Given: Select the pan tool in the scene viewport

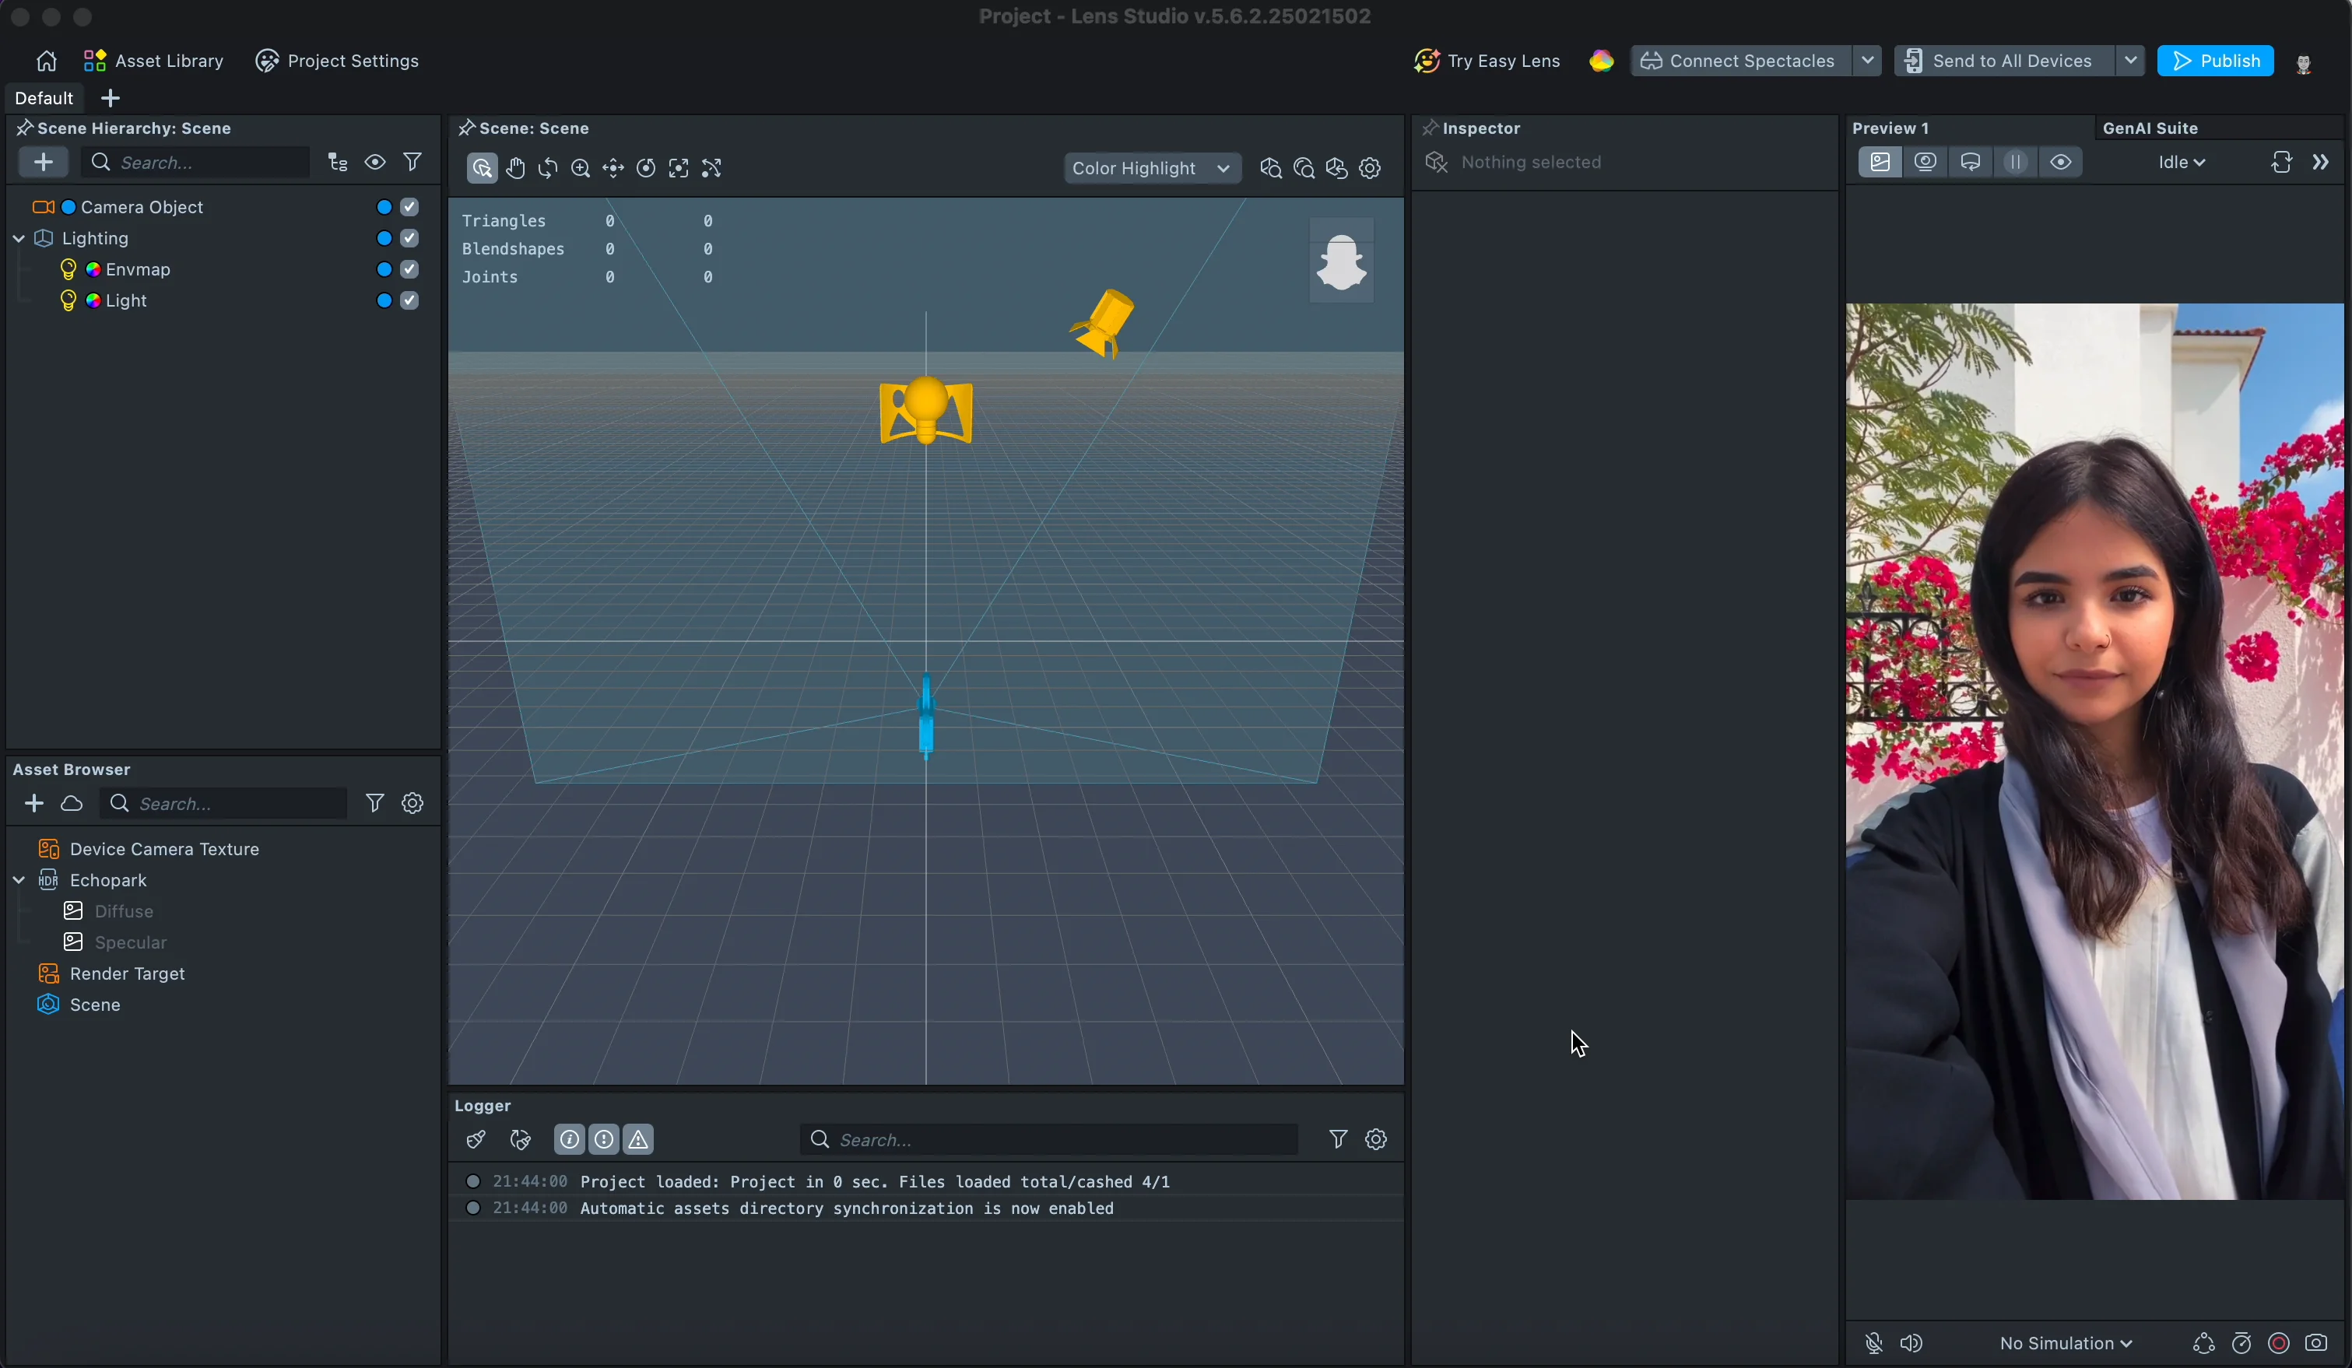Looking at the screenshot, I should [x=516, y=169].
